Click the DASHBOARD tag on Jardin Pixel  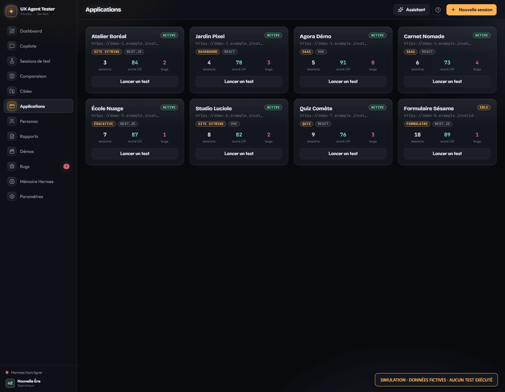208,52
